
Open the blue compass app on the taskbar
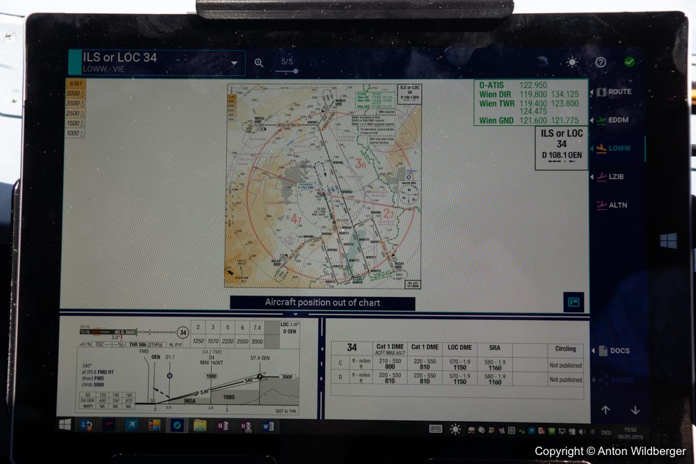coord(177,426)
